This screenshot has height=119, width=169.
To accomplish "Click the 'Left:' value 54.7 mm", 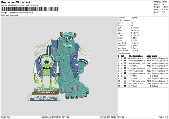I will point(135,28).
